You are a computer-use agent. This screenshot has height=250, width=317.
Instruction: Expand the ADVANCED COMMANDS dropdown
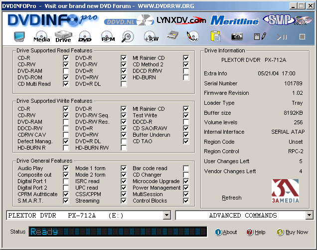point(310,215)
